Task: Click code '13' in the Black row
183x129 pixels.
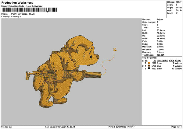Action: (x=173, y=69)
